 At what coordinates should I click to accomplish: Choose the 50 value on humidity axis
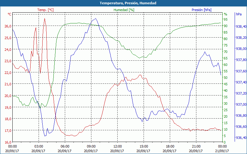(x=226, y=78)
